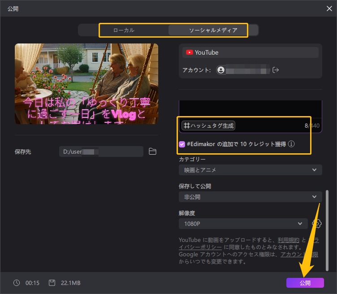Click the purple 公開 button
This screenshot has height=294, width=337.
click(x=305, y=283)
